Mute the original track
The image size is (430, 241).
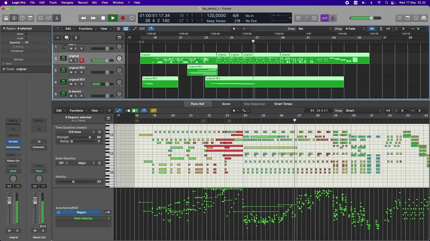pyautogui.click(x=71, y=61)
